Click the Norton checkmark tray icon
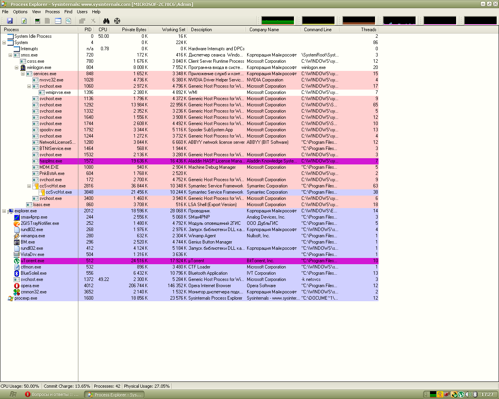 tap(454, 394)
